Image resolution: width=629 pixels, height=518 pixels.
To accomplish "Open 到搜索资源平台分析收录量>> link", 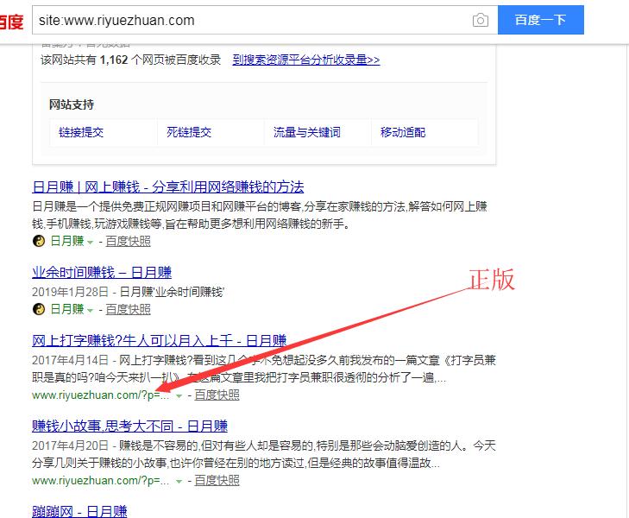I will click(x=306, y=60).
